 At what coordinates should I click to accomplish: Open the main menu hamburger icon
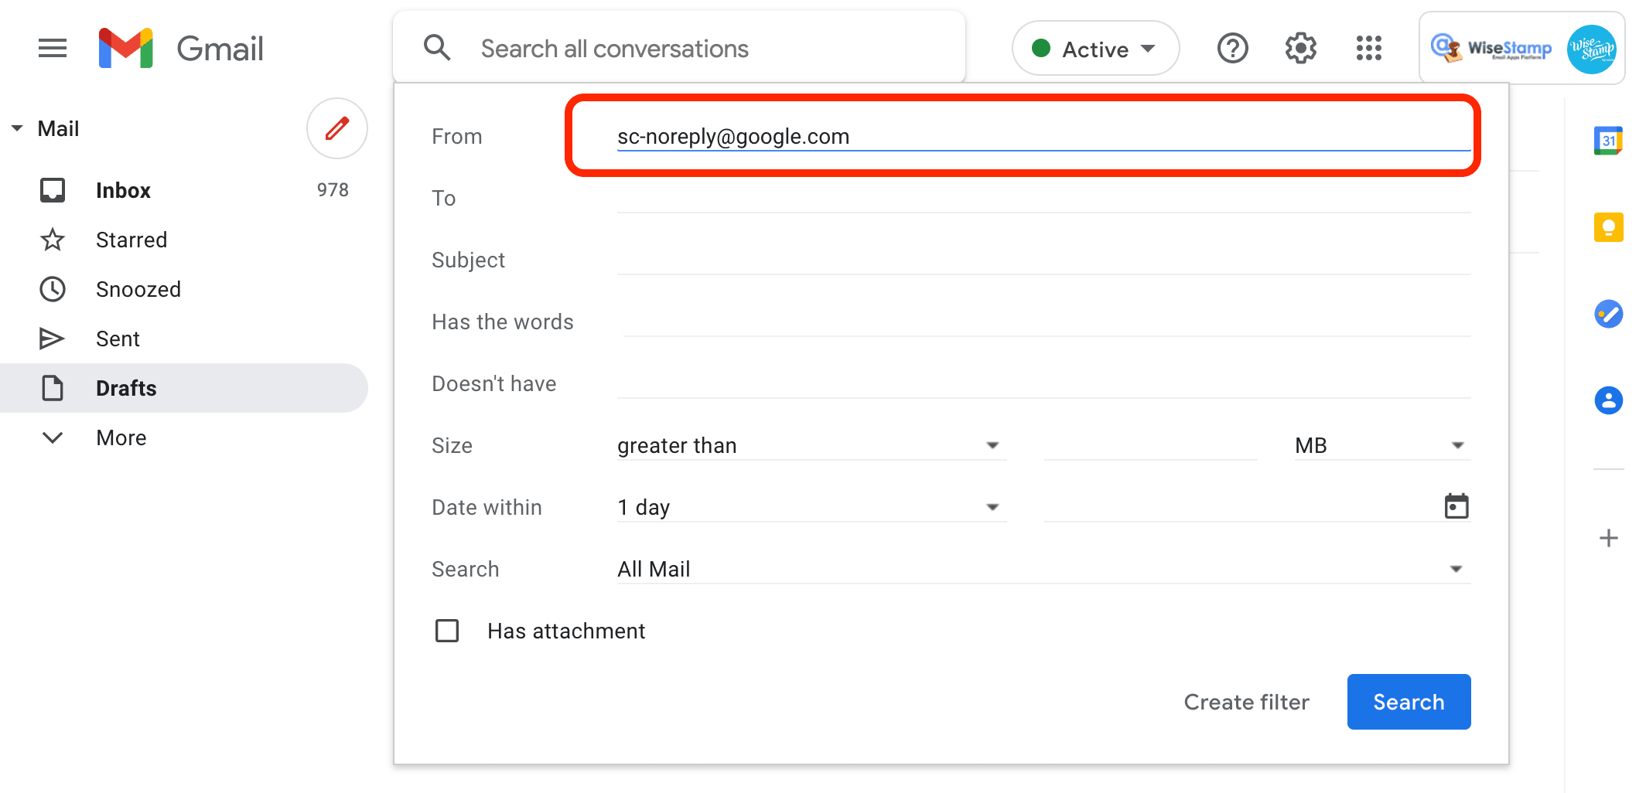click(x=53, y=49)
